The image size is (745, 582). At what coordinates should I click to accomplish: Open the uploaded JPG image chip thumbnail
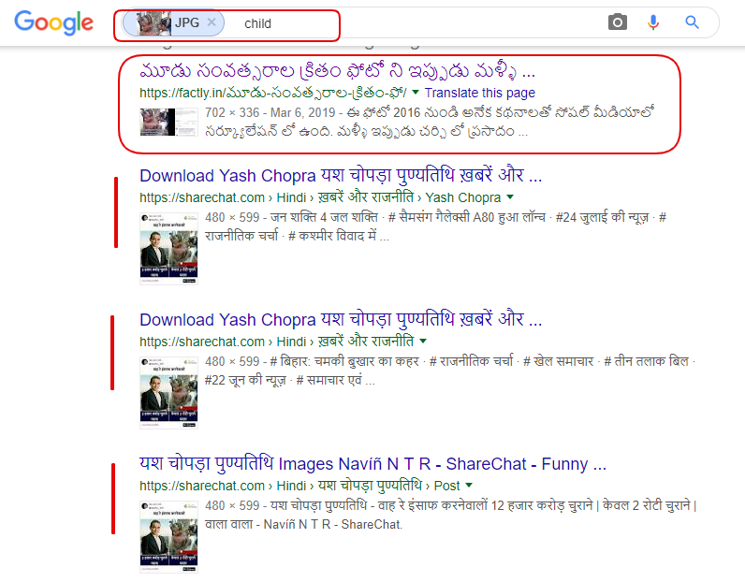point(153,23)
